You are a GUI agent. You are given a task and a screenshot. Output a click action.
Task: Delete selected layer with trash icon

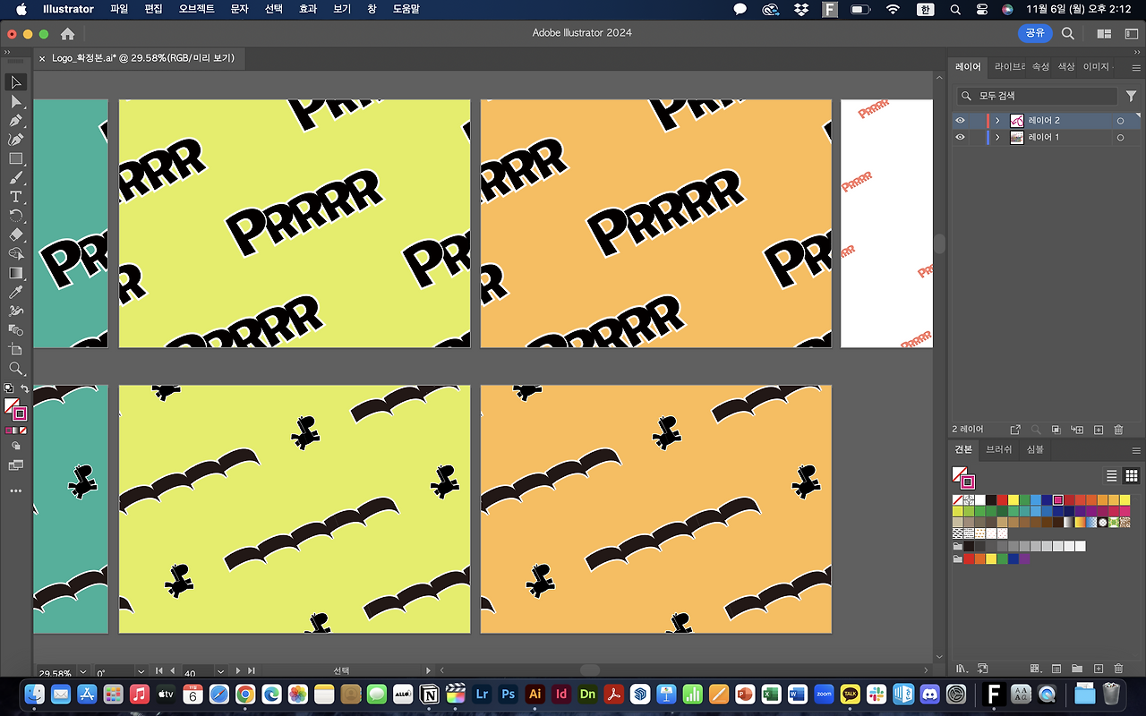point(1119,430)
